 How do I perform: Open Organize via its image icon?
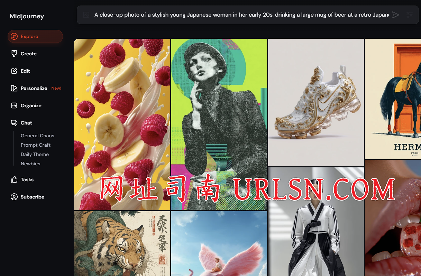point(14,105)
